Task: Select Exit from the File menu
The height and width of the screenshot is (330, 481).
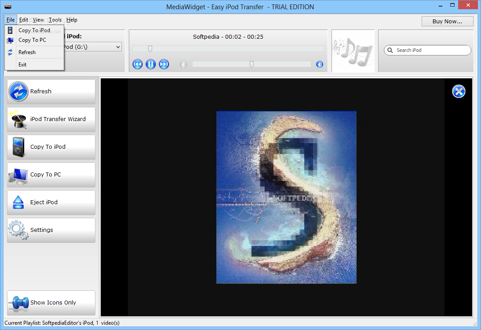Action: tap(34, 65)
